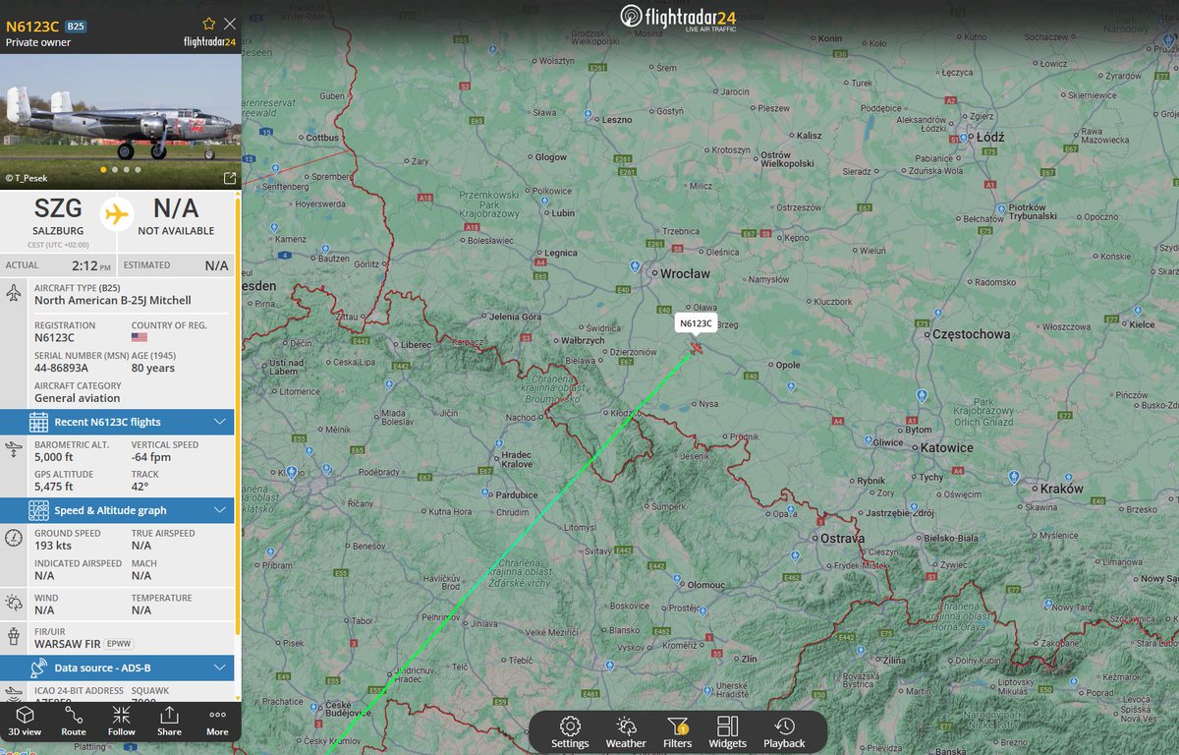Click the yellow airplane icon between SZG and N/A
The height and width of the screenshot is (755, 1179).
coord(117,213)
